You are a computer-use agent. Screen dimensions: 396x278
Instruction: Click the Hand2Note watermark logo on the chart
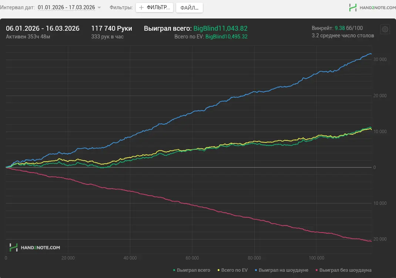(x=35, y=247)
